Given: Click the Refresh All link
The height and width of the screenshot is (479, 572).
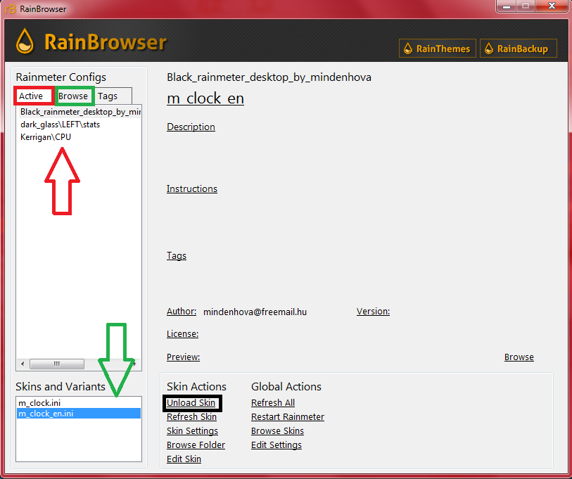Looking at the screenshot, I should coord(273,403).
